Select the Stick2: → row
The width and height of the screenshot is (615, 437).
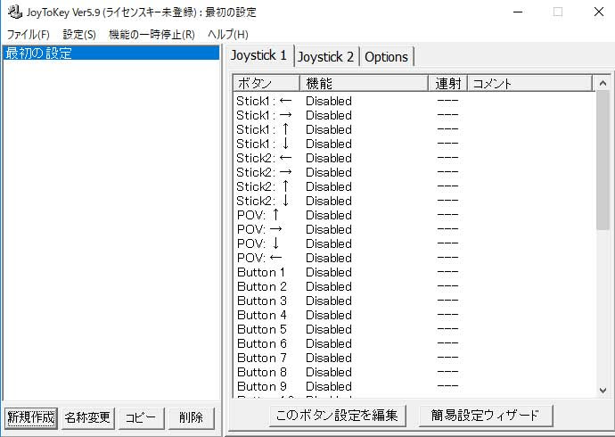[414, 172]
